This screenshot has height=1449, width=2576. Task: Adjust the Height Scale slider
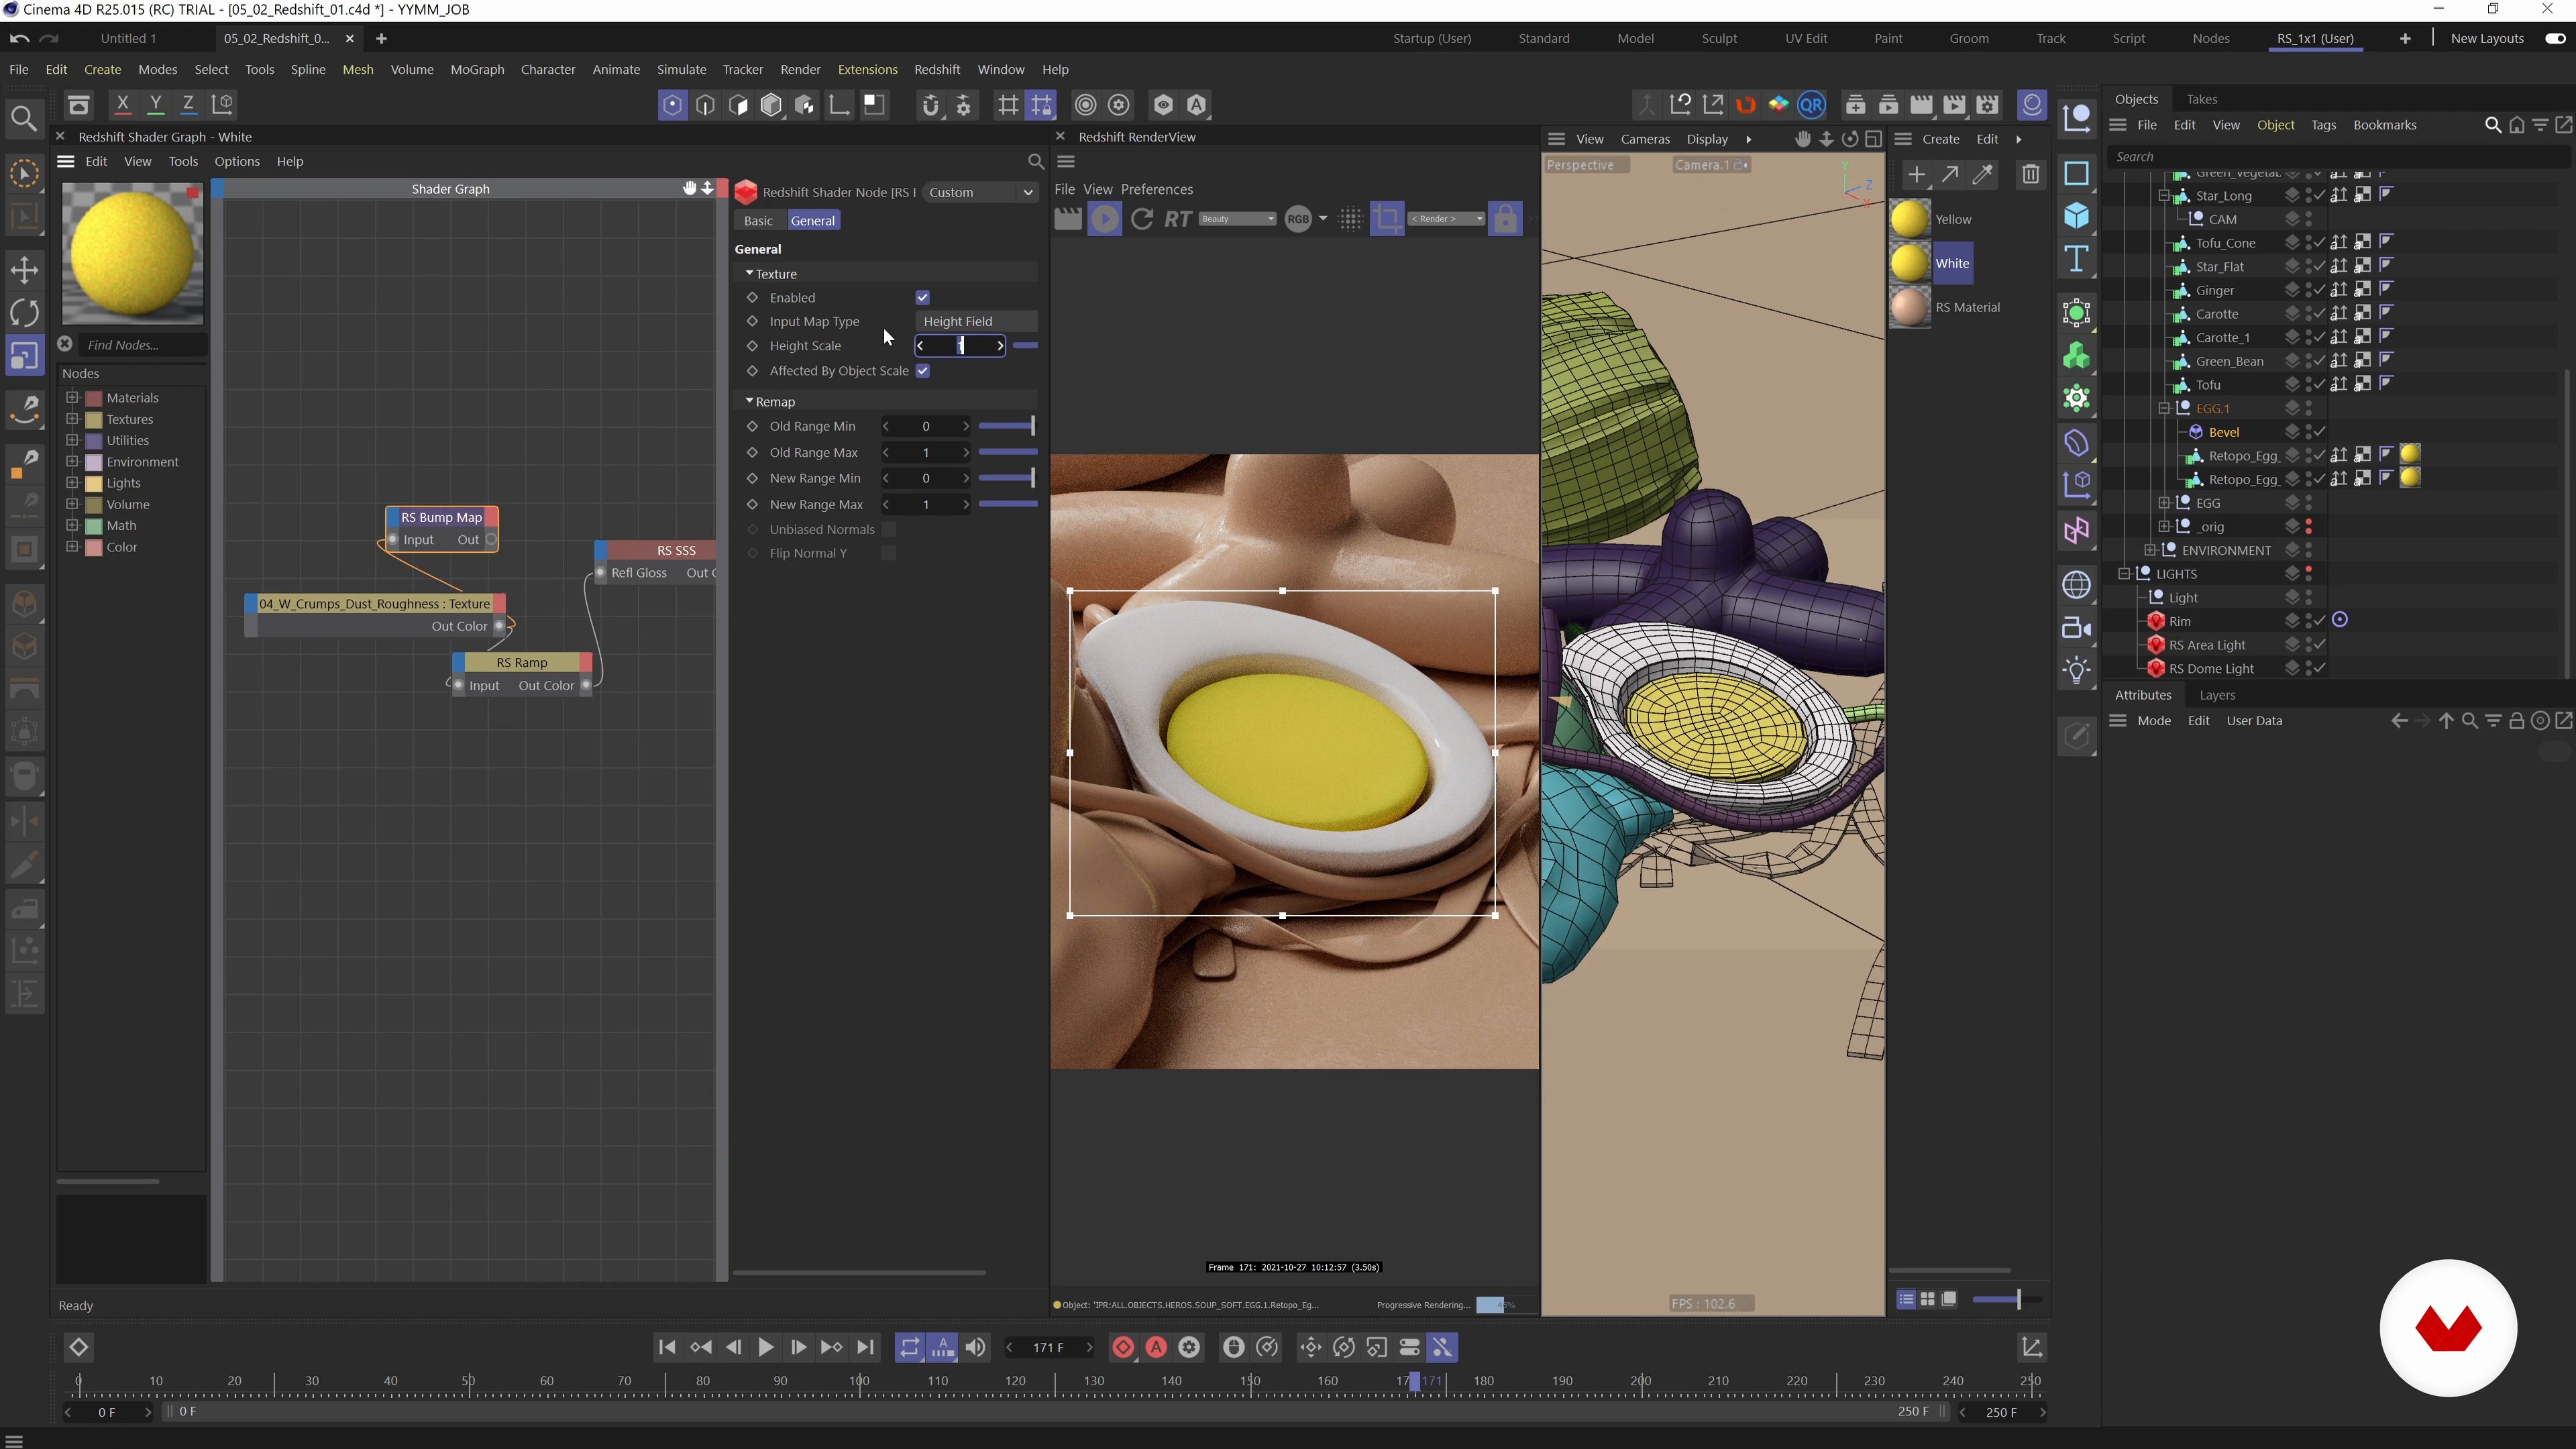tap(1025, 345)
